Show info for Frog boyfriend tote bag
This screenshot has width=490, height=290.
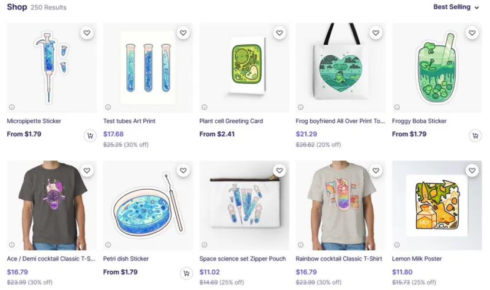301,107
